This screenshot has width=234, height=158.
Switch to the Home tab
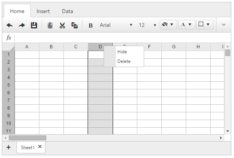(17, 11)
